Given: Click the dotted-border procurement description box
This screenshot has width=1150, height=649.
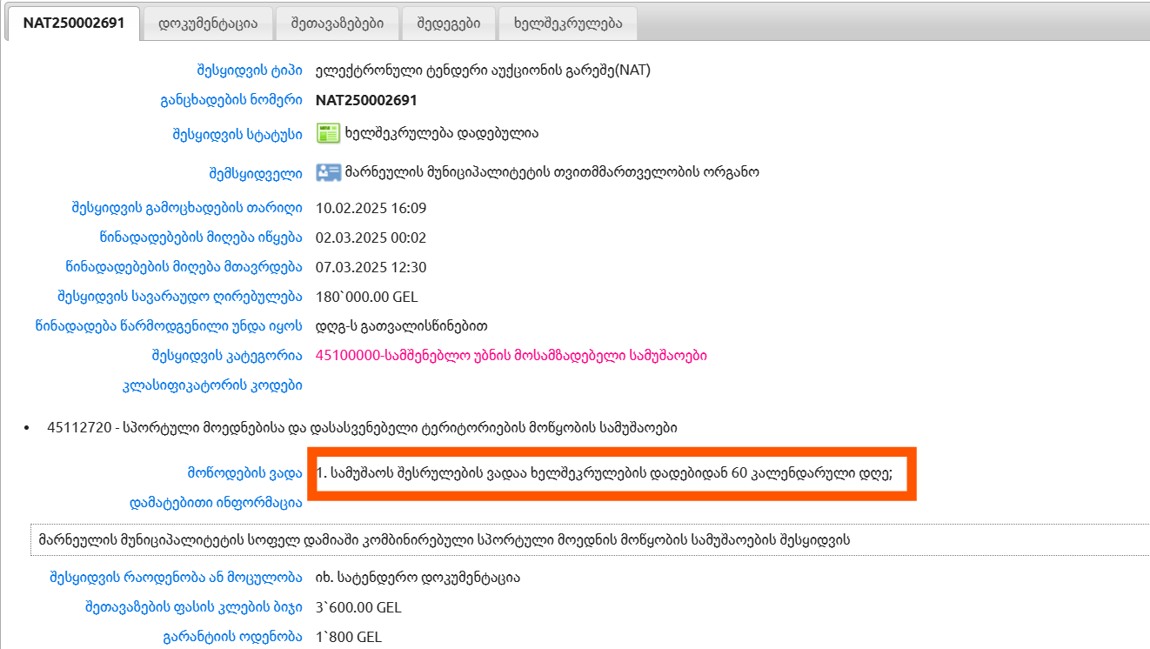Looking at the screenshot, I should point(590,539).
